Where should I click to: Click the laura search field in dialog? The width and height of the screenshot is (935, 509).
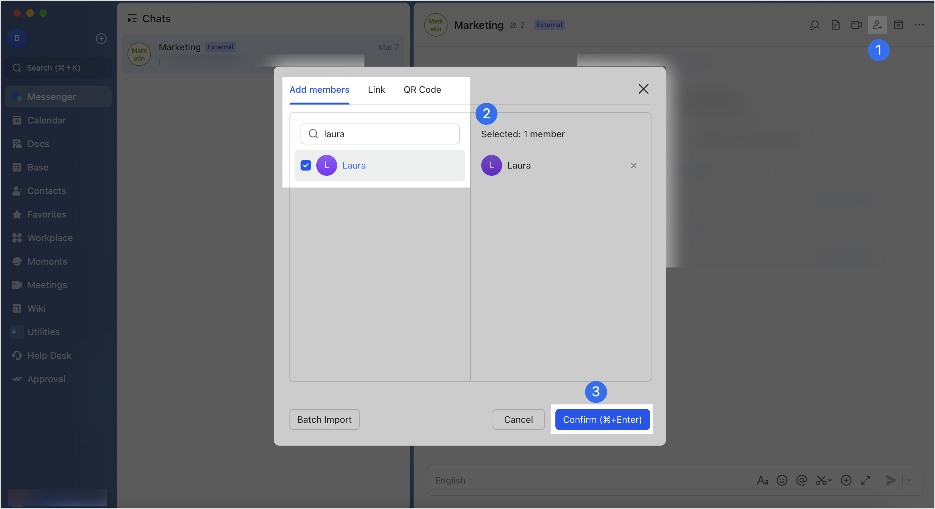[x=380, y=134]
